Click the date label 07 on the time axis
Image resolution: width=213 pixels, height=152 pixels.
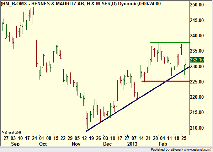click(134, 139)
